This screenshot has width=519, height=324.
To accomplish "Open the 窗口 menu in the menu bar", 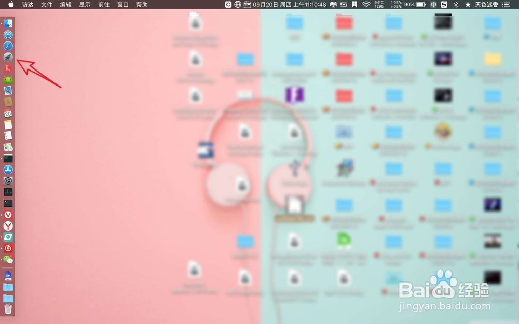I will click(122, 5).
